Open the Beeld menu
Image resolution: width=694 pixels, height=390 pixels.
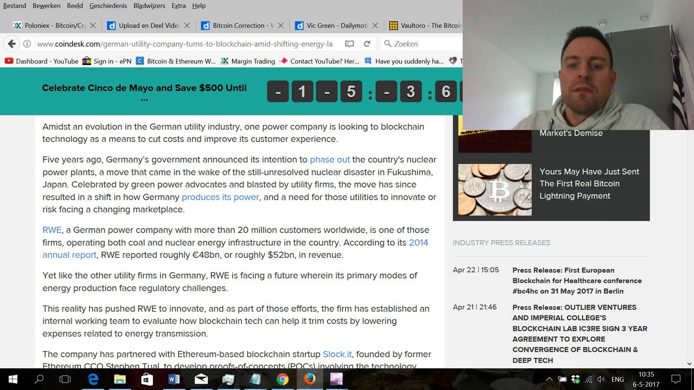[x=75, y=6]
